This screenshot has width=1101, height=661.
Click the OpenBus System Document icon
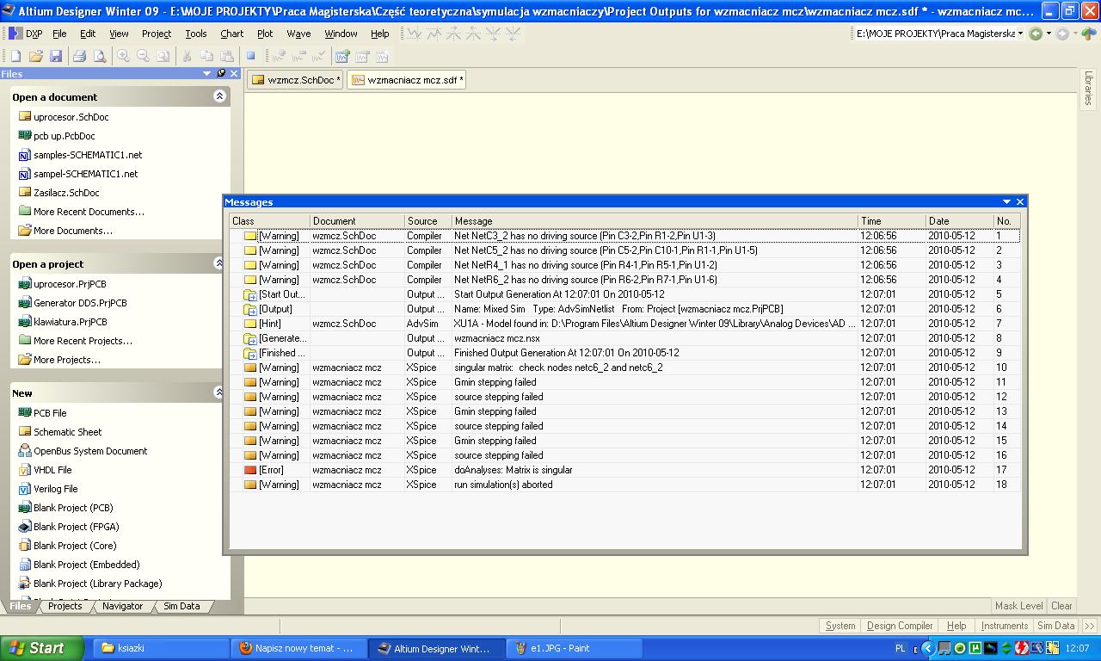point(25,451)
